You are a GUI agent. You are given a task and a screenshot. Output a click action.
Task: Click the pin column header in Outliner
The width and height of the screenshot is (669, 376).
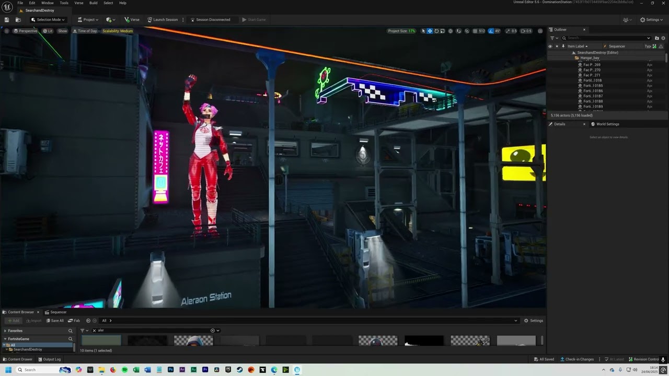tap(563, 46)
